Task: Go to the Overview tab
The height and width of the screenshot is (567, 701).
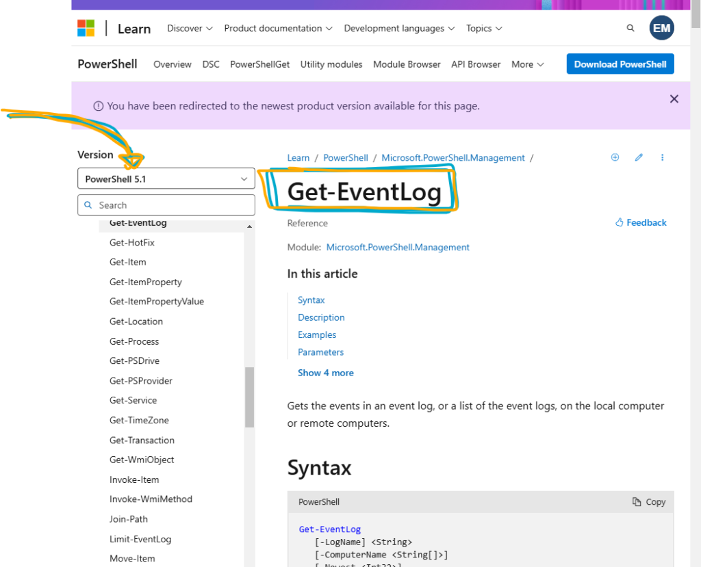Action: pyautogui.click(x=172, y=64)
